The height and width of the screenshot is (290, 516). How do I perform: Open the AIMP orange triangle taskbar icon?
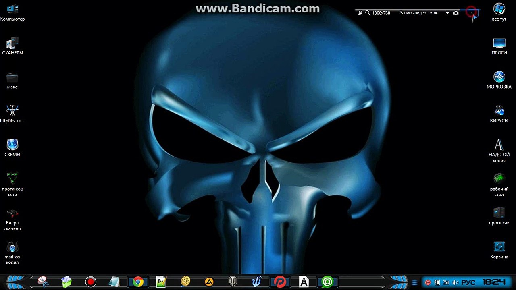tap(209, 282)
